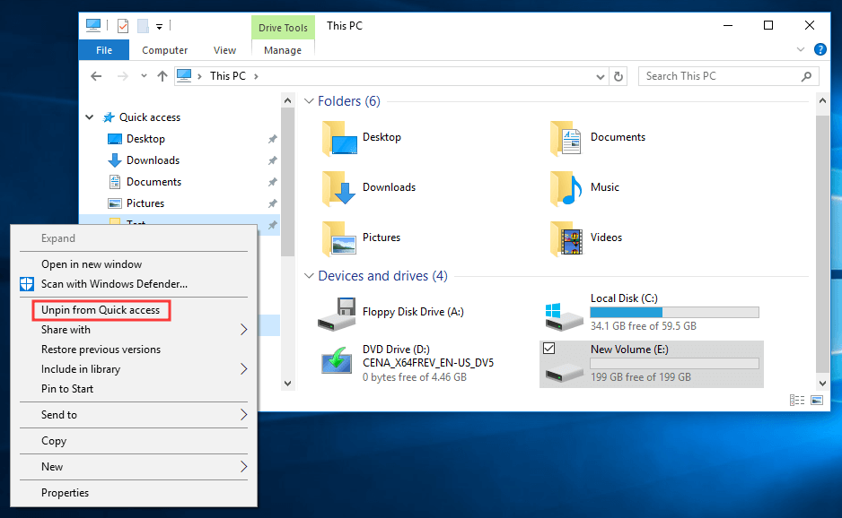Viewport: 842px width, 518px height.
Task: Open the New submenu
Action: [x=134, y=467]
